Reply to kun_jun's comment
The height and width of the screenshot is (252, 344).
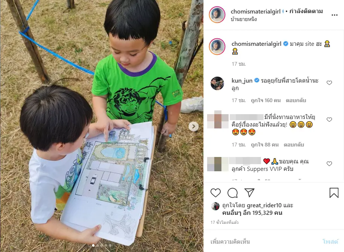(x=296, y=100)
